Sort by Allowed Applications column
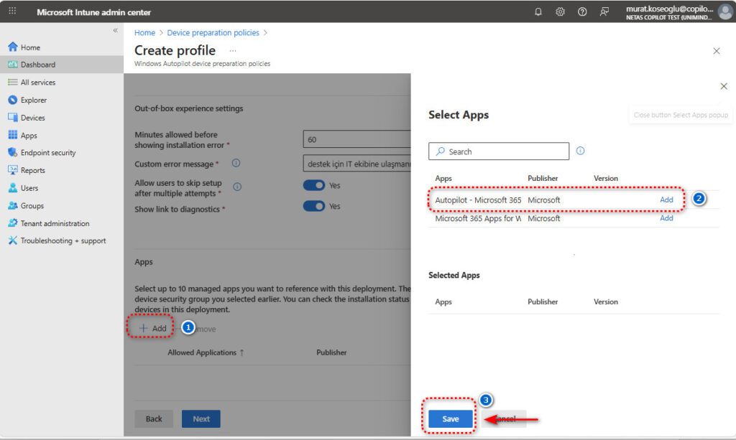 pyautogui.click(x=206, y=352)
